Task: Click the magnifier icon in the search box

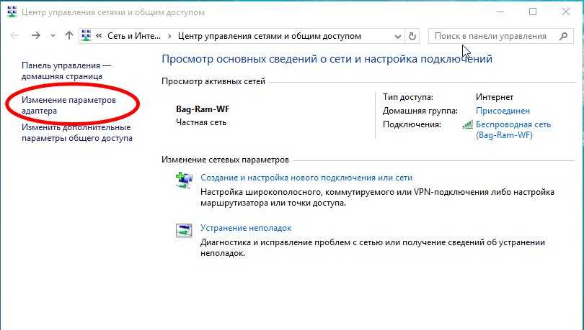Action: pyautogui.click(x=562, y=35)
